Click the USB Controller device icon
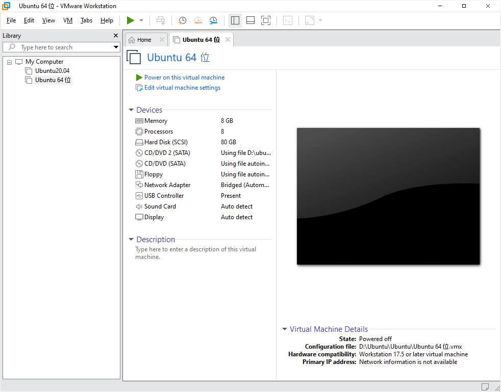 (139, 196)
